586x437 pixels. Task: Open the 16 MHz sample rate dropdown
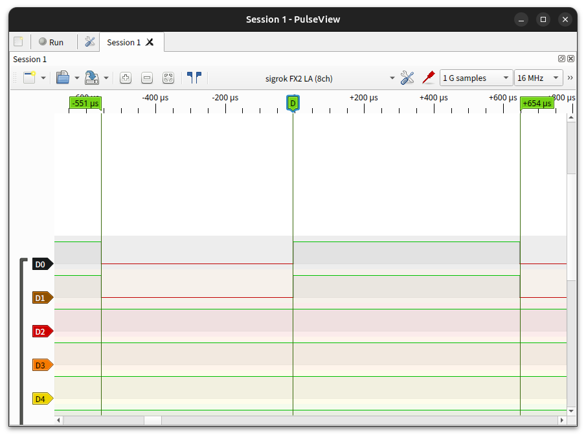(538, 78)
